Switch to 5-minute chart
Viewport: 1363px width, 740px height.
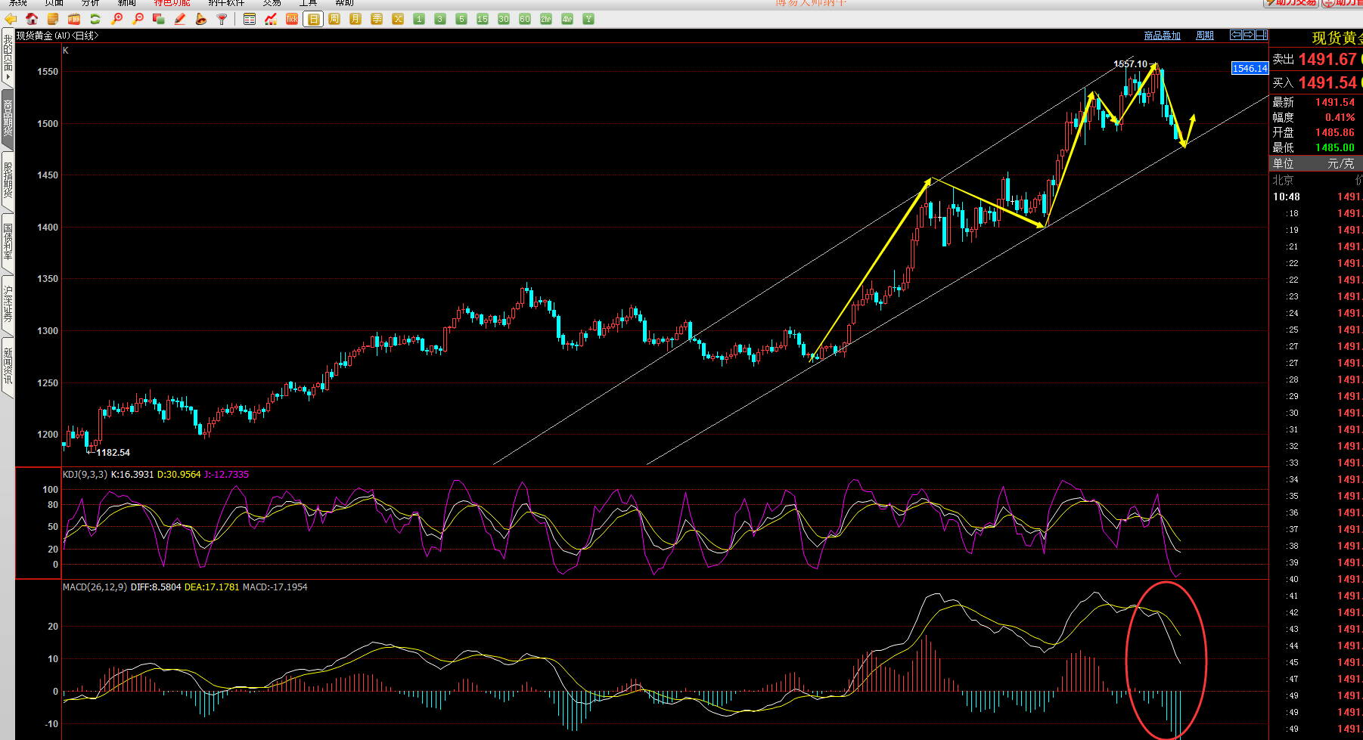pyautogui.click(x=461, y=19)
